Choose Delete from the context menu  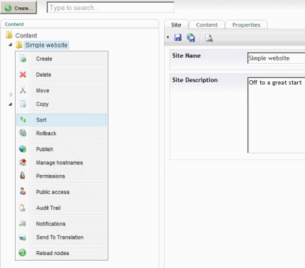click(x=62, y=75)
